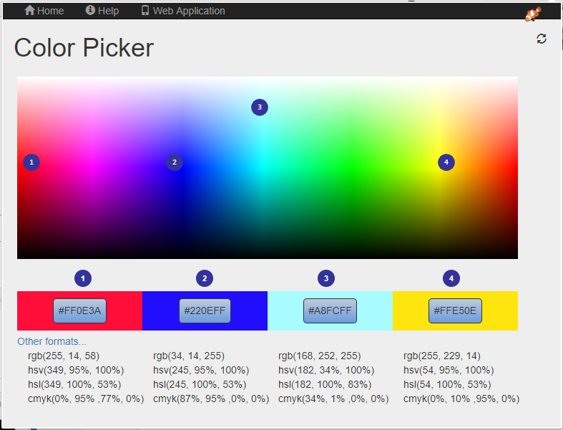Click the Home house icon
563x430 pixels.
(x=29, y=11)
